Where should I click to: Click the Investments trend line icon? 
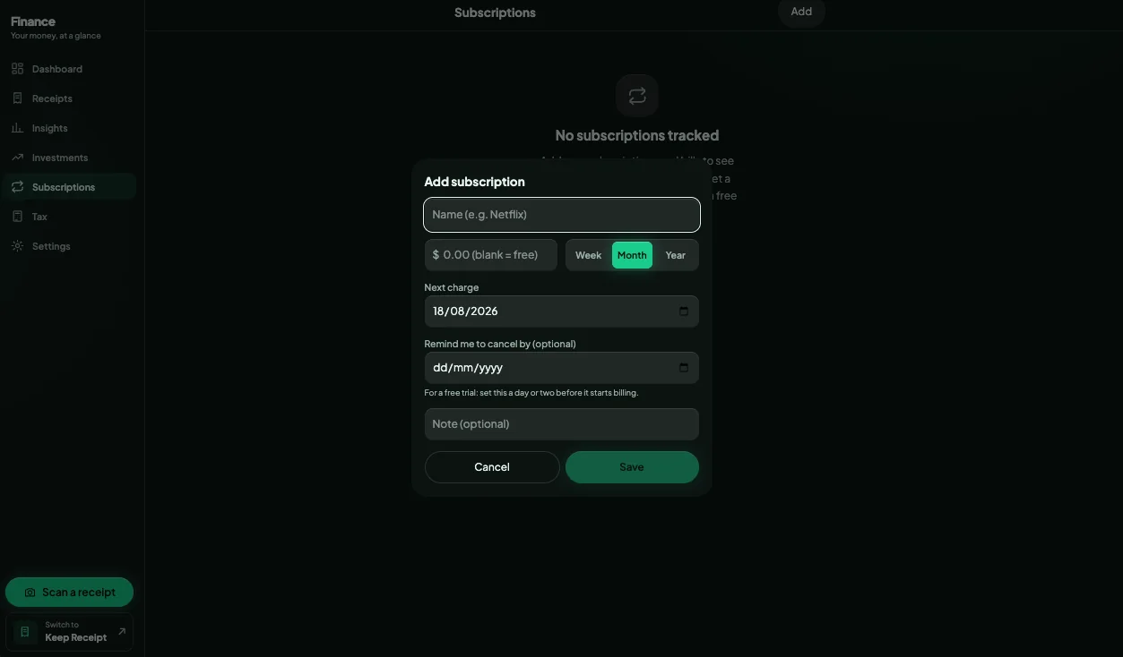(x=17, y=158)
